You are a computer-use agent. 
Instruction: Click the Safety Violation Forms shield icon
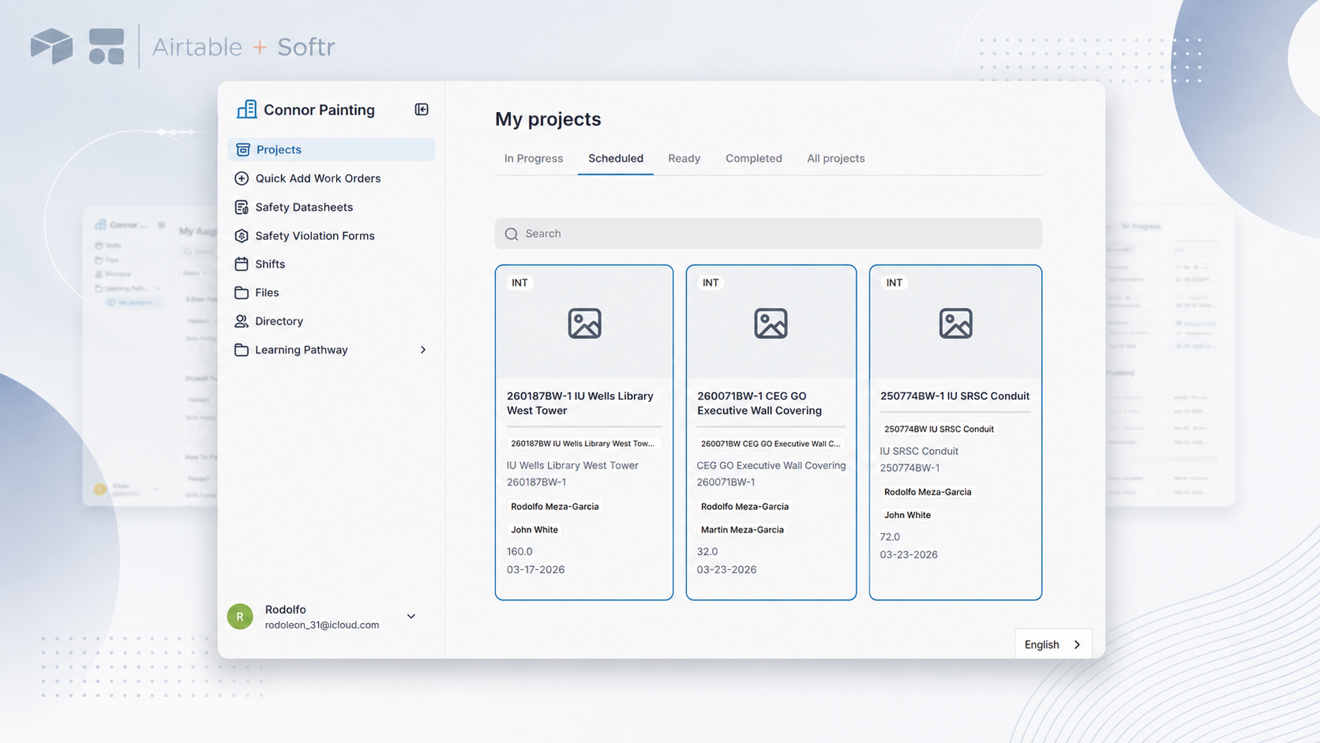[242, 235]
